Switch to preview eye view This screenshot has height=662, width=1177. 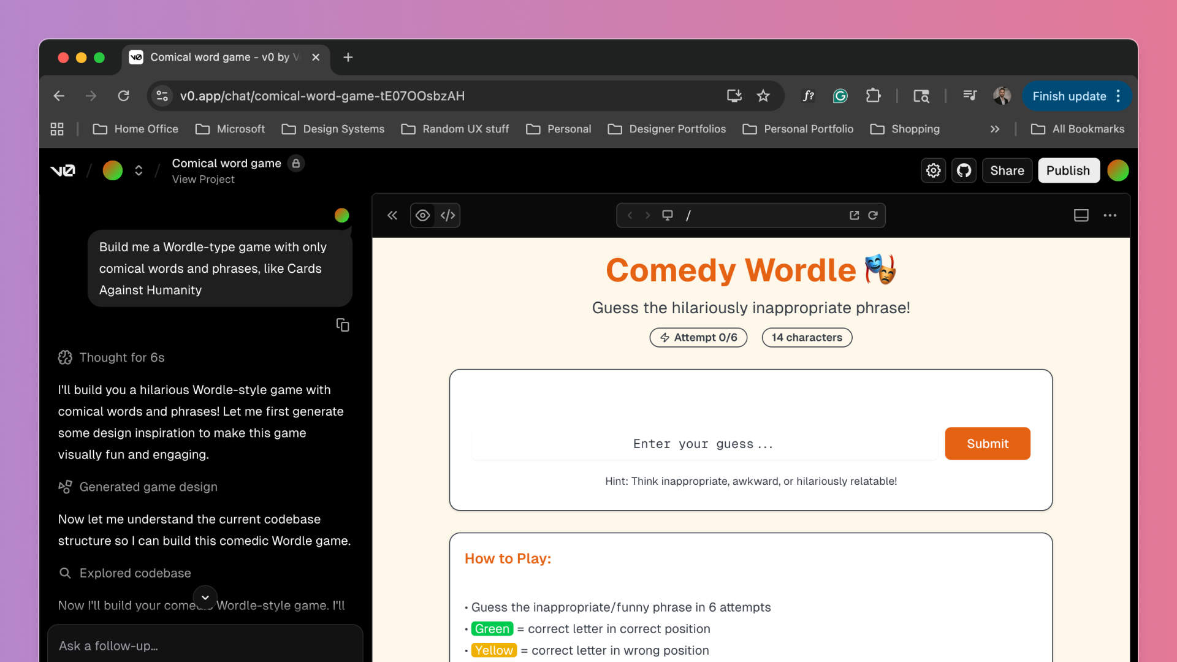coord(422,215)
